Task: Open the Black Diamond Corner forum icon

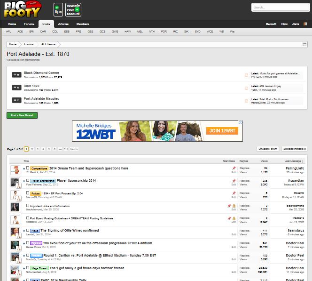Action: (x=16, y=75)
